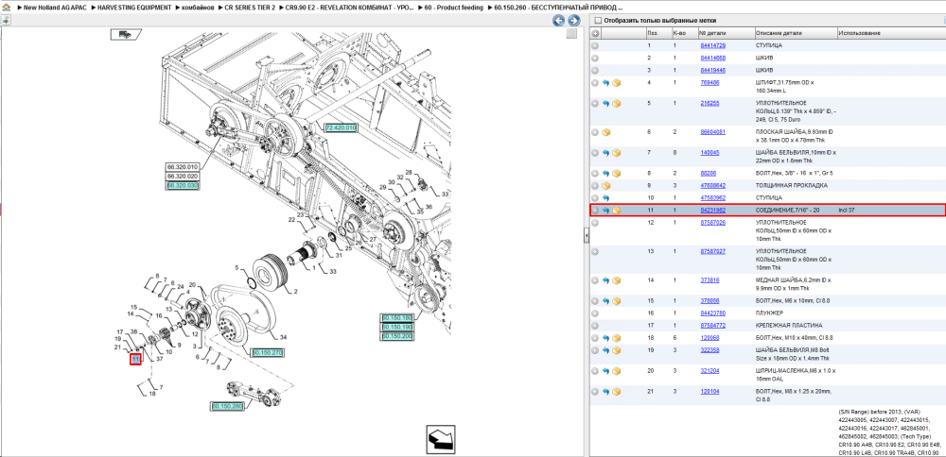
Task: Click gray plus for row 87587026
Action: (595, 223)
